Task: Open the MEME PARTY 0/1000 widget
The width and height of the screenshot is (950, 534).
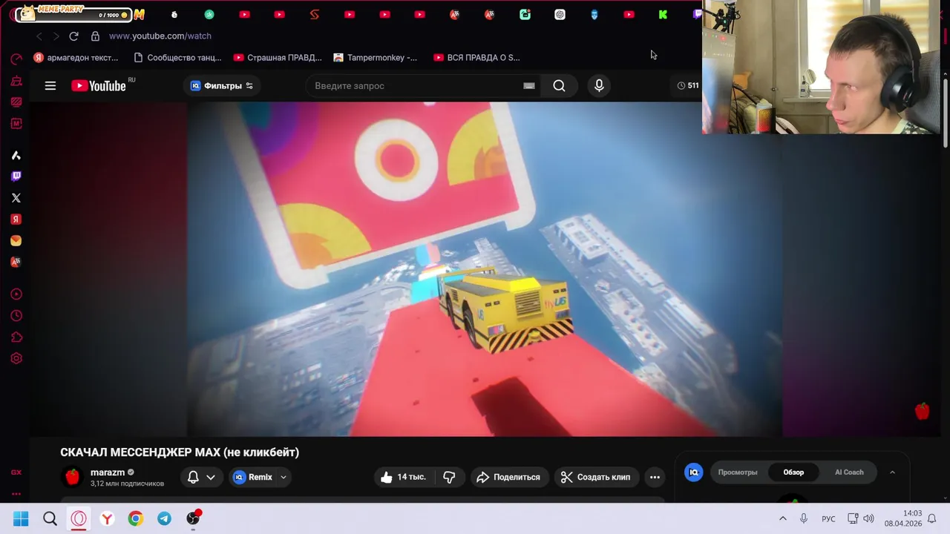Action: point(73,13)
